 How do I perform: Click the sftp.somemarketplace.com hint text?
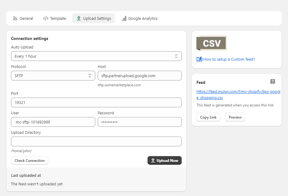pos(119,85)
